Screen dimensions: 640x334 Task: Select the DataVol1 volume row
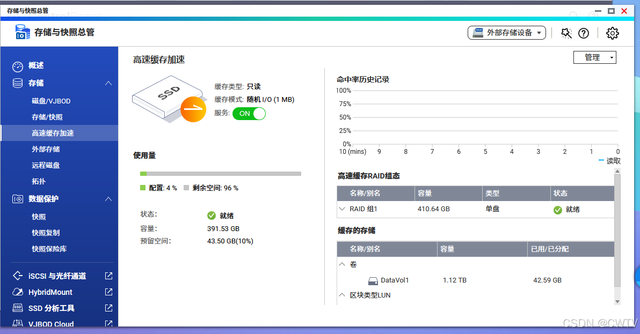(476, 280)
